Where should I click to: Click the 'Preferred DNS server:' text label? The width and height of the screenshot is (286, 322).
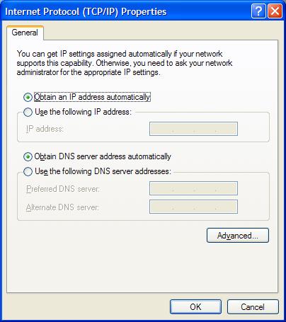click(63, 189)
